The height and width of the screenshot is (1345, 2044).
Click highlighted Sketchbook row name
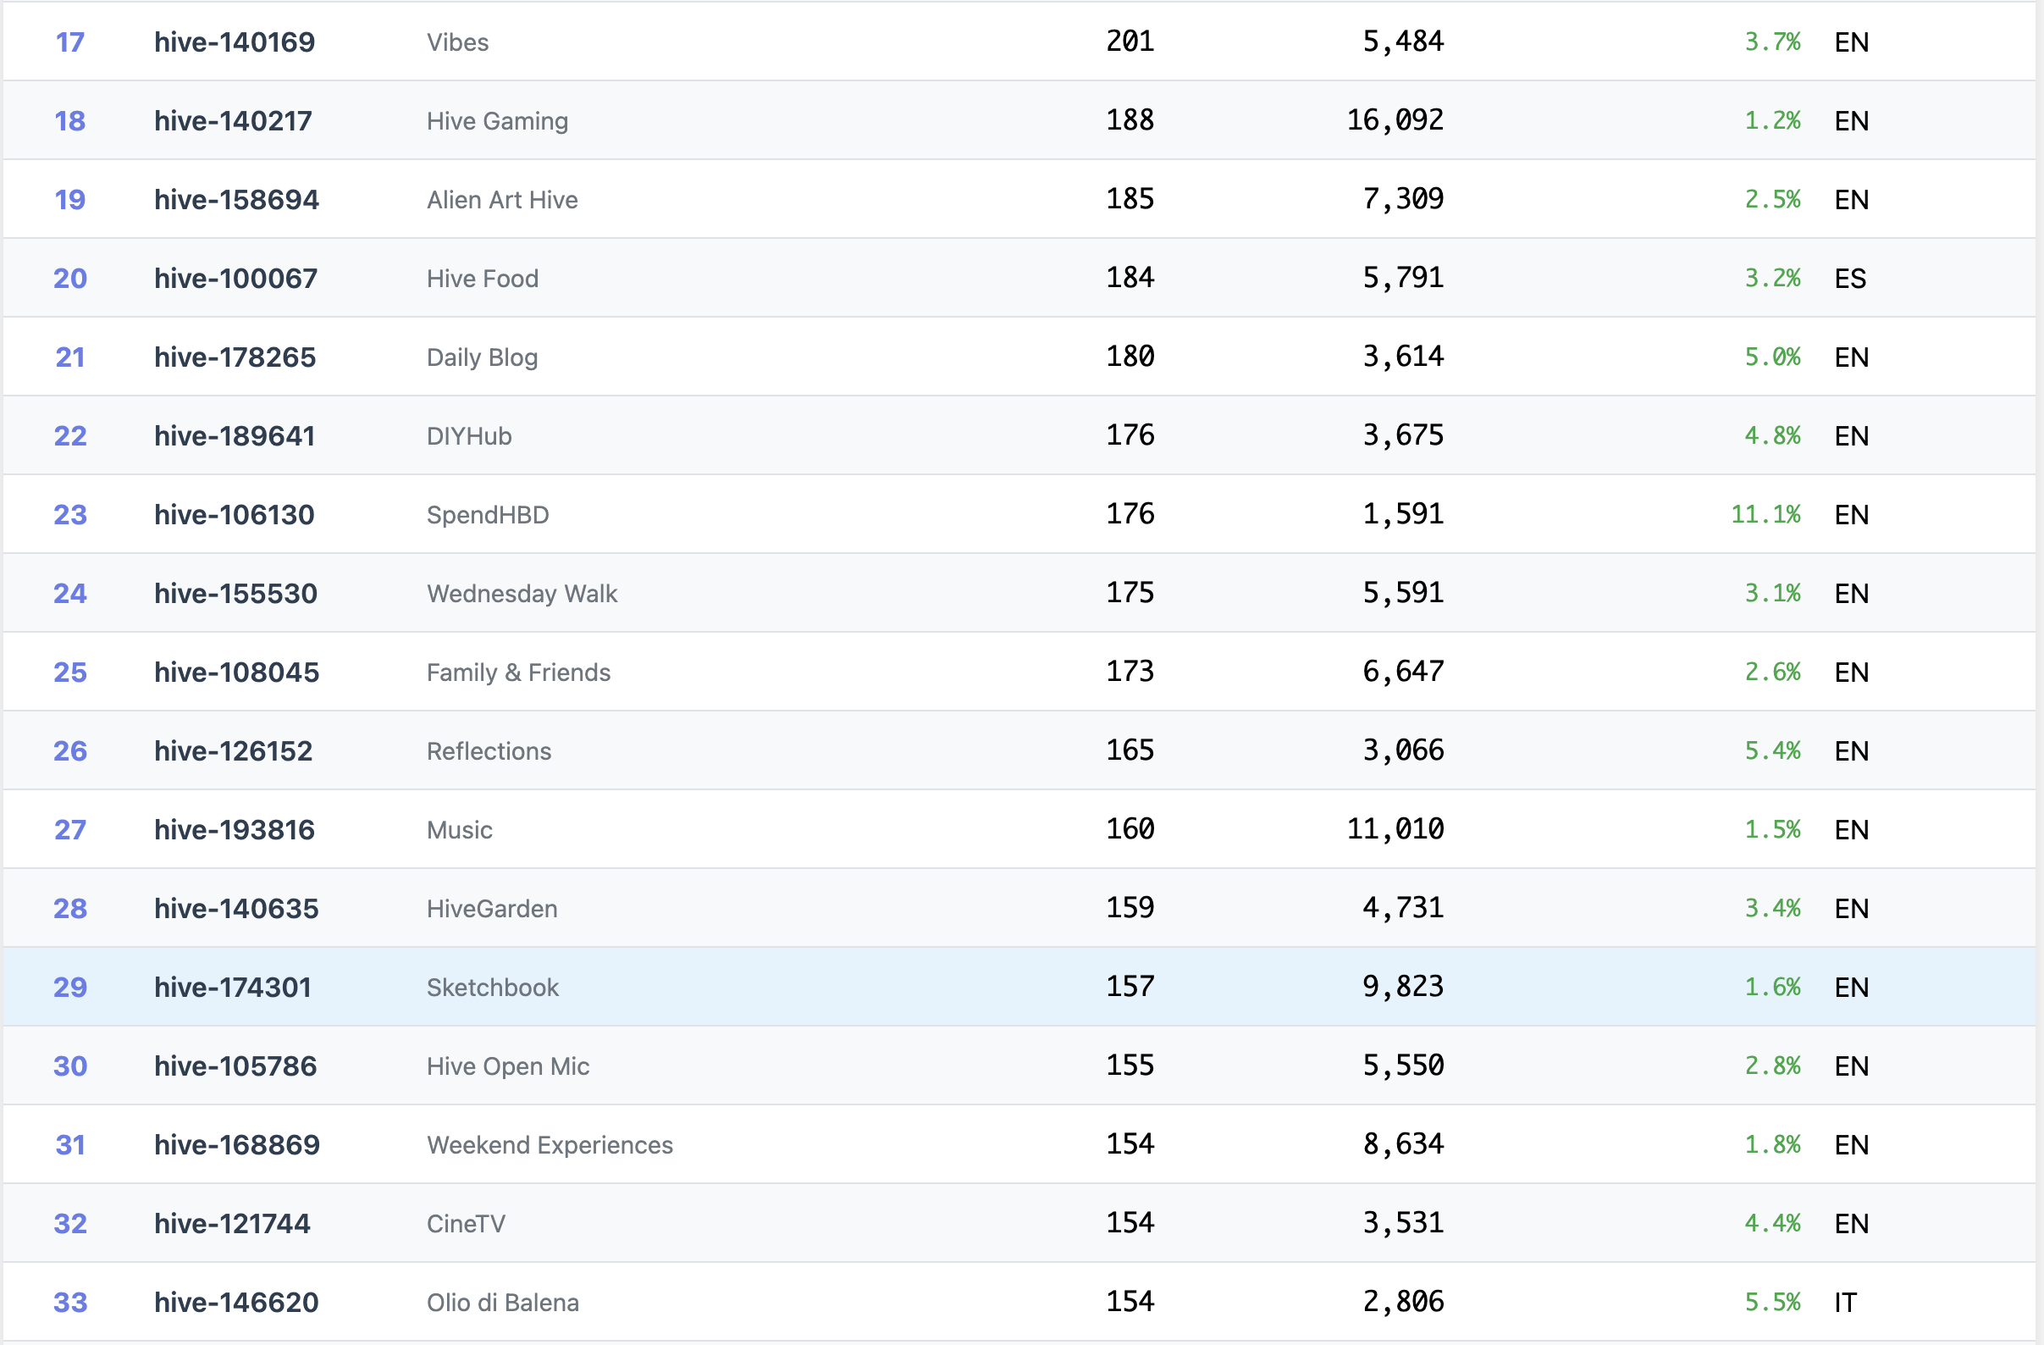[x=492, y=988]
